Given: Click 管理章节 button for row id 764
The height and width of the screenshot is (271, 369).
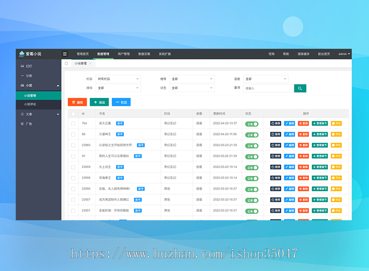Looking at the screenshot, I should (x=320, y=123).
